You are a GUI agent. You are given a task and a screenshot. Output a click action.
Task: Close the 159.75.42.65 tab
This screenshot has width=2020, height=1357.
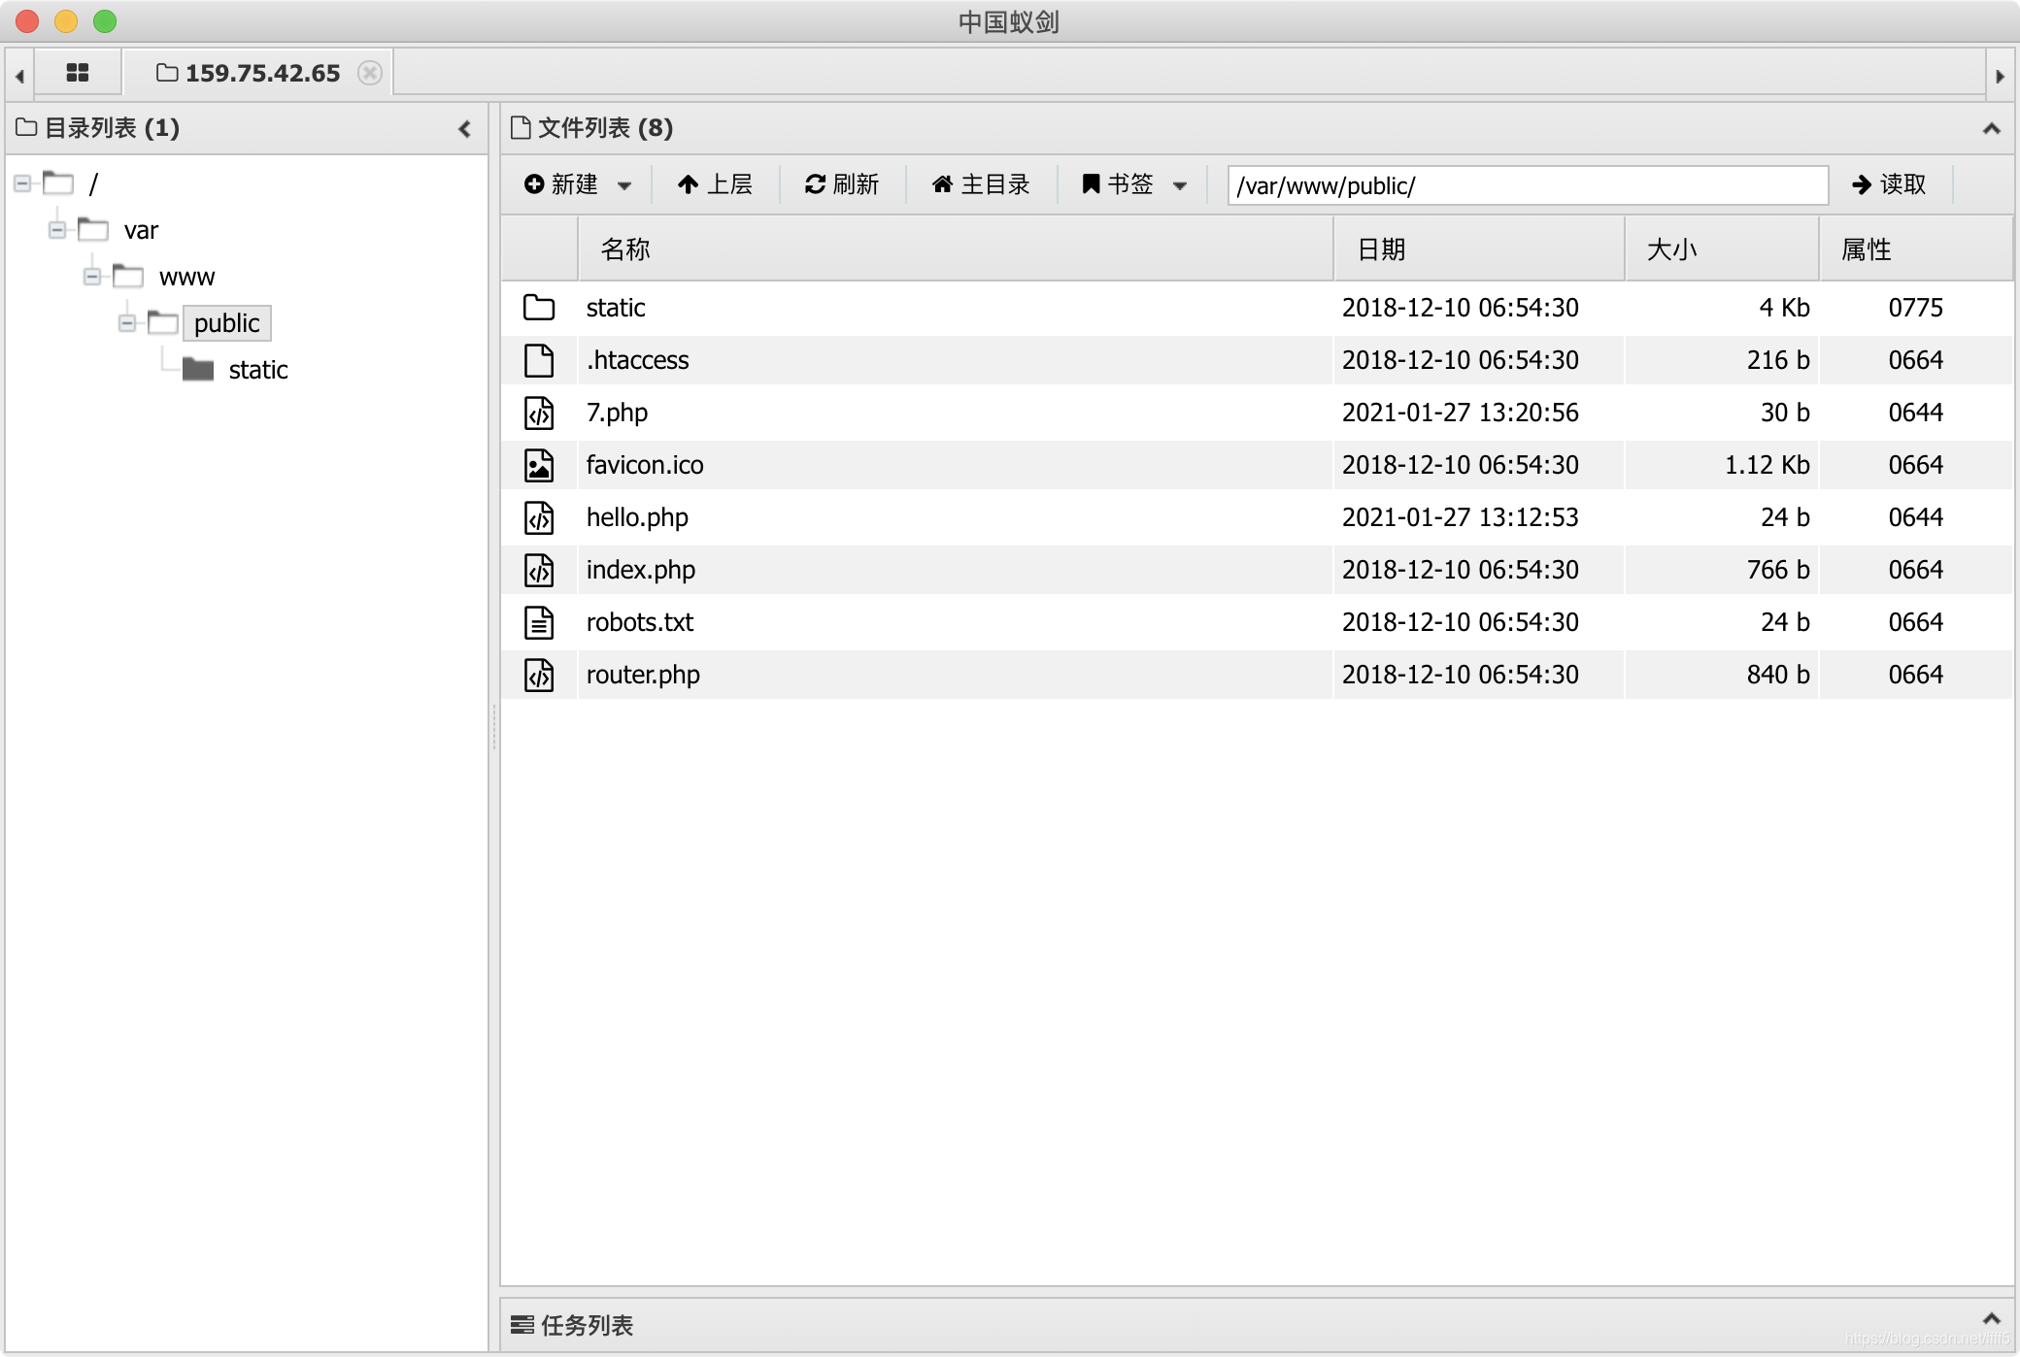(x=370, y=73)
